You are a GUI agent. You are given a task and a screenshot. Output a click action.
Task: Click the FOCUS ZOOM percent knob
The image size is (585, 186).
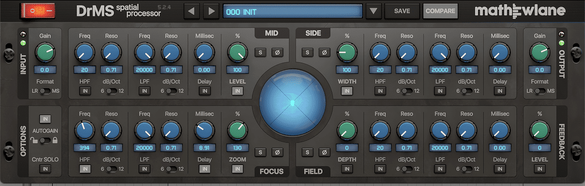238,130
